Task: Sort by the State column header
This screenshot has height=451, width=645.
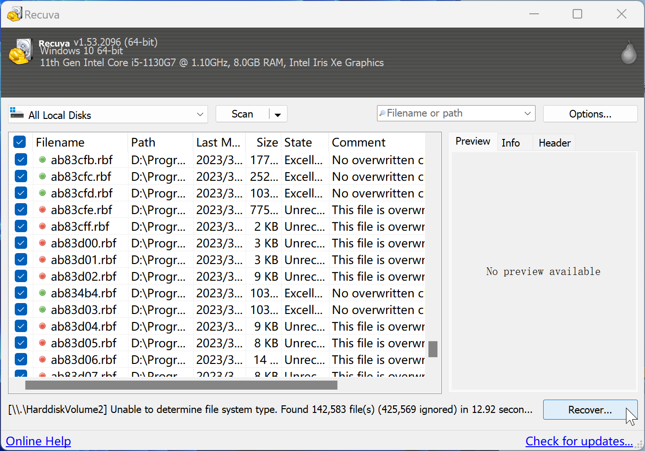Action: [305, 142]
